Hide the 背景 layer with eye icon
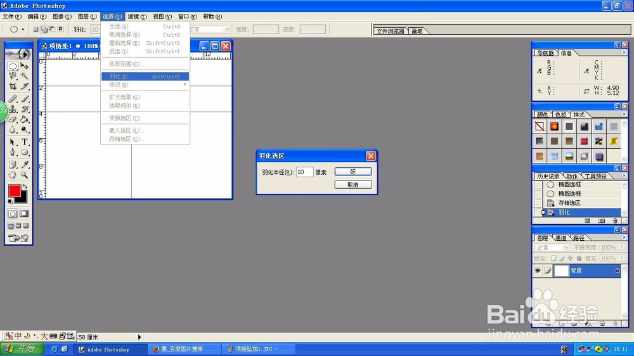Viewport: 634px width, 356px height. pyautogui.click(x=538, y=270)
